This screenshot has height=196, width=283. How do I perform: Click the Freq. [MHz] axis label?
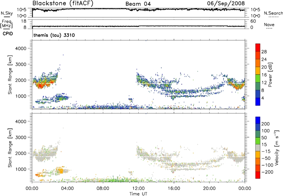pos(6,24)
